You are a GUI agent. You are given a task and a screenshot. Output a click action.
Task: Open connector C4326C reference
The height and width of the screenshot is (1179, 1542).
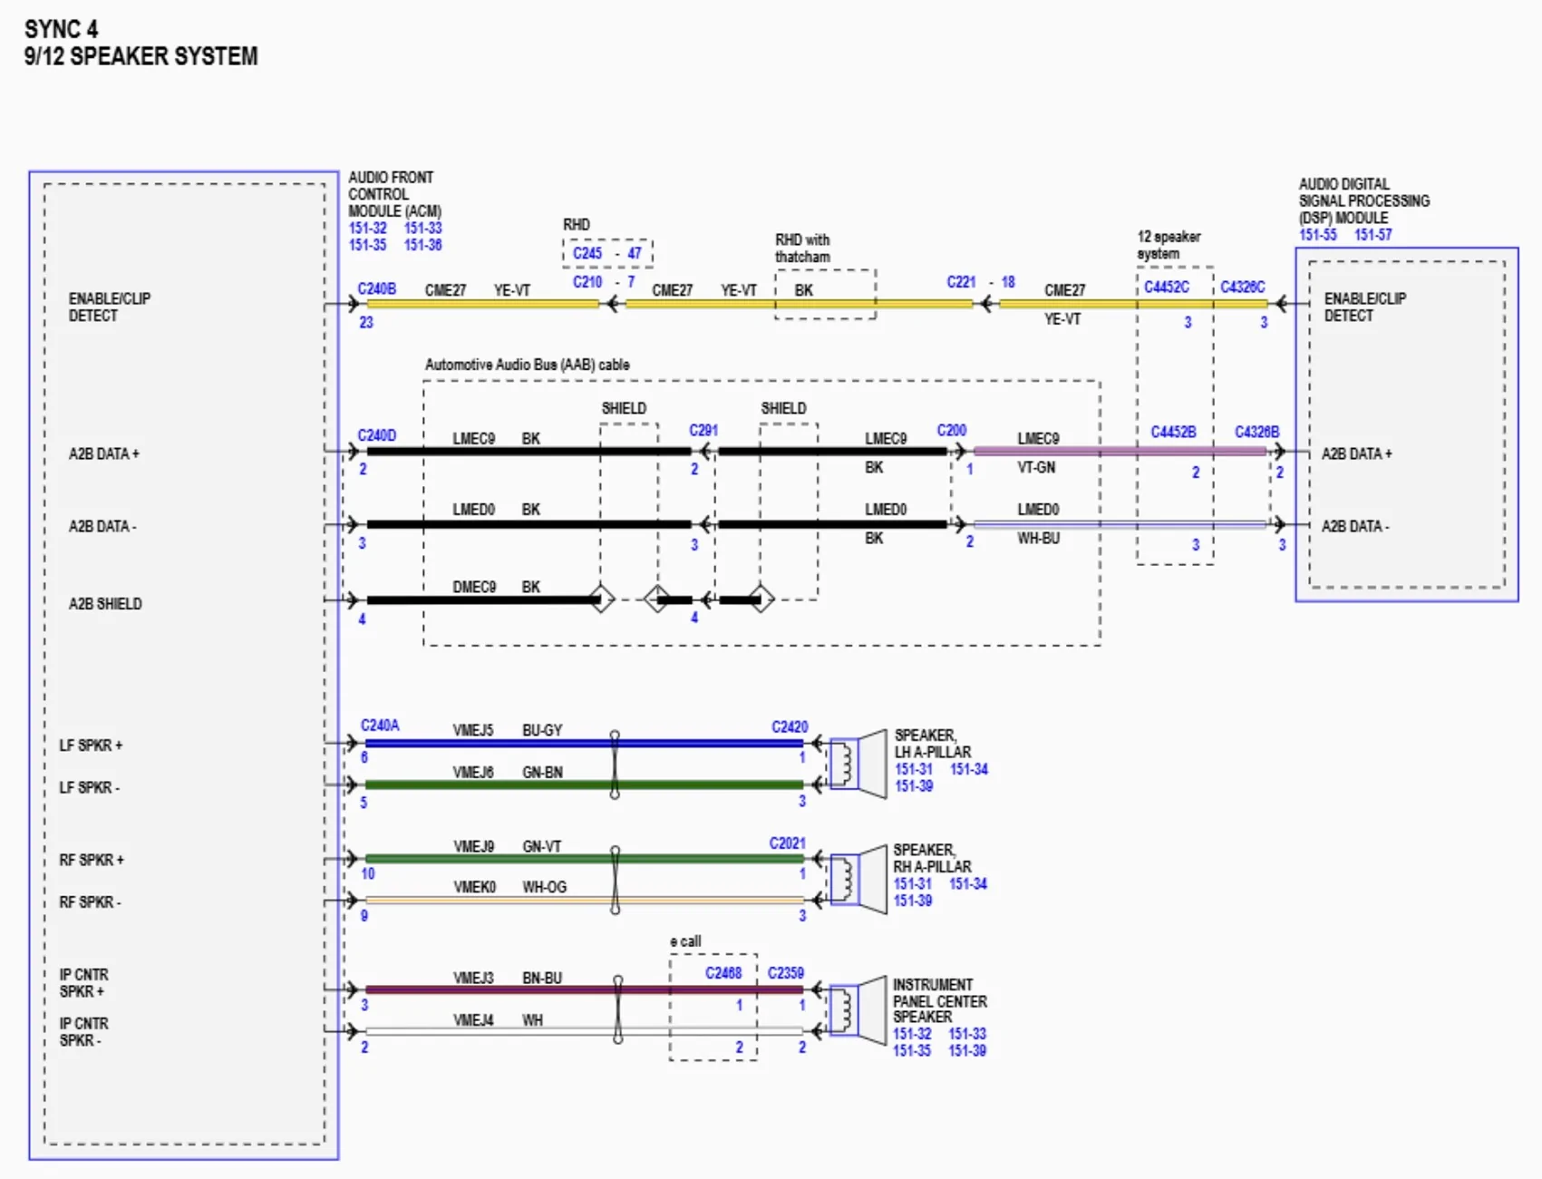[1242, 287]
